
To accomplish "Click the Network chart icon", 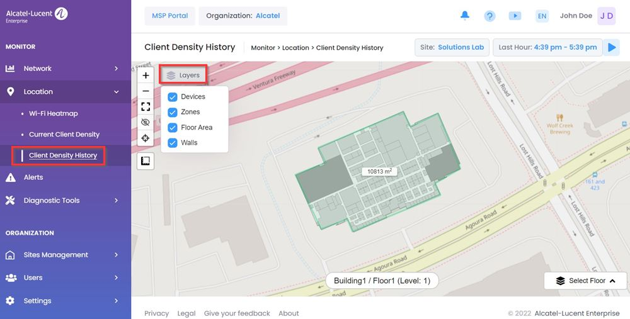I will click(x=10, y=69).
